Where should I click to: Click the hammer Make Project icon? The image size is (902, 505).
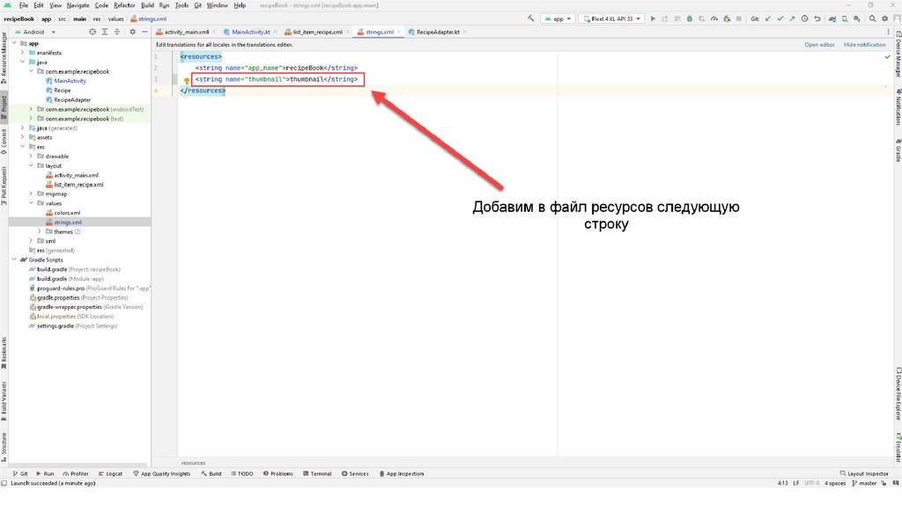(532, 18)
